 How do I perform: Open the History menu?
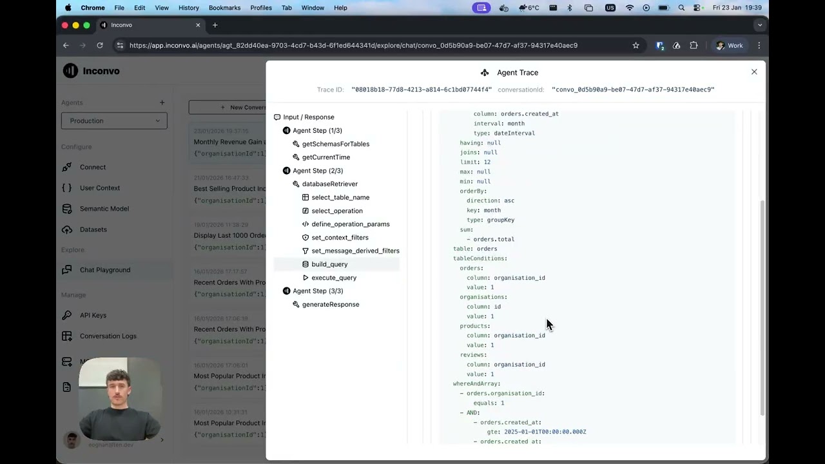(x=188, y=8)
